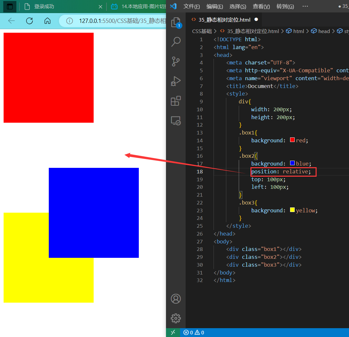Click the VS Code logo icon
This screenshot has height=337, width=349.
[x=174, y=6]
